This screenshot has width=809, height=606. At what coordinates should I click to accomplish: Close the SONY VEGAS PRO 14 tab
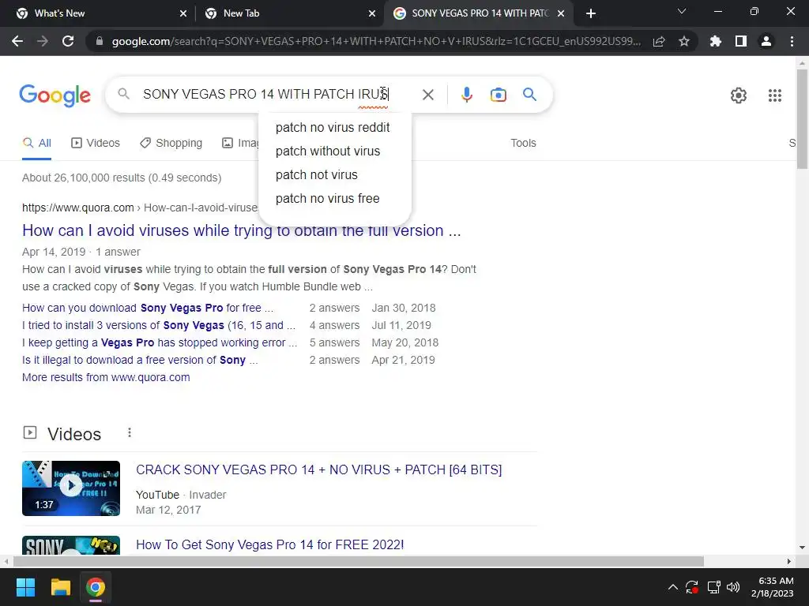[561, 13]
